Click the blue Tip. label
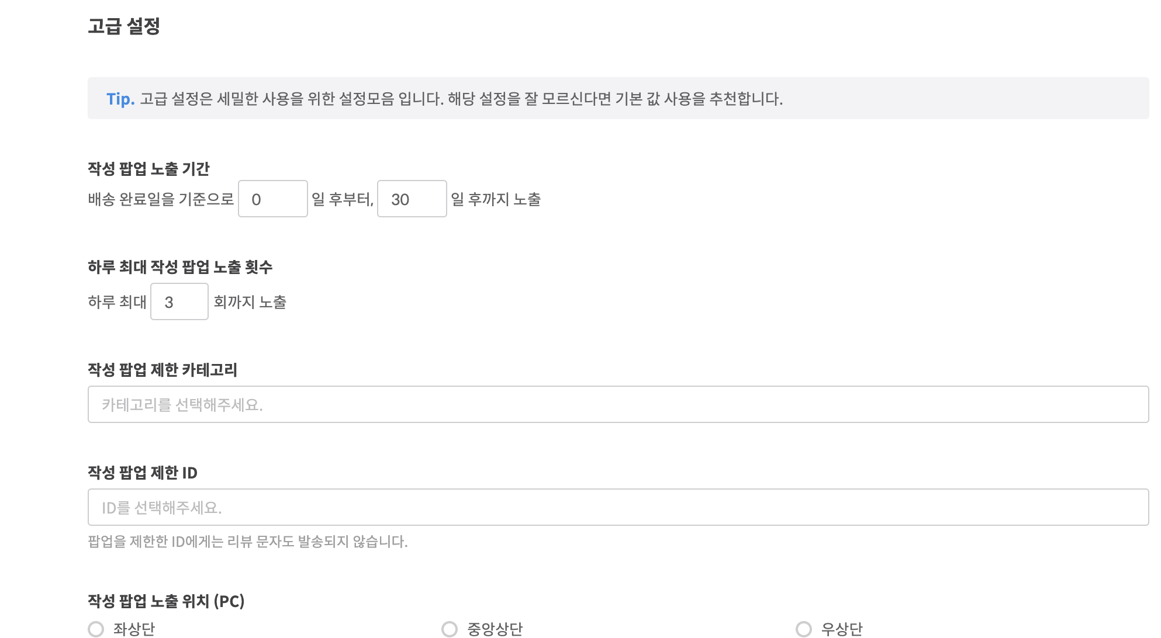Image resolution: width=1161 pixels, height=638 pixels. tap(120, 99)
